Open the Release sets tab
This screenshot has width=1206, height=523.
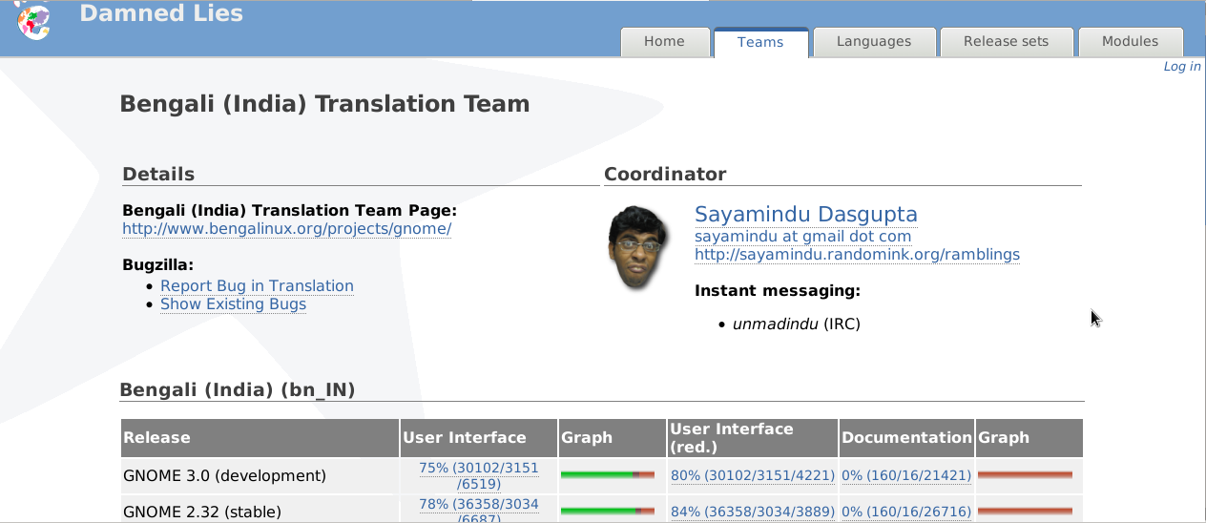pyautogui.click(x=1006, y=42)
